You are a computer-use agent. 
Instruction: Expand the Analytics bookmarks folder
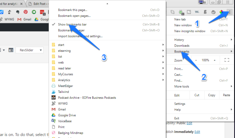[x=64, y=80]
